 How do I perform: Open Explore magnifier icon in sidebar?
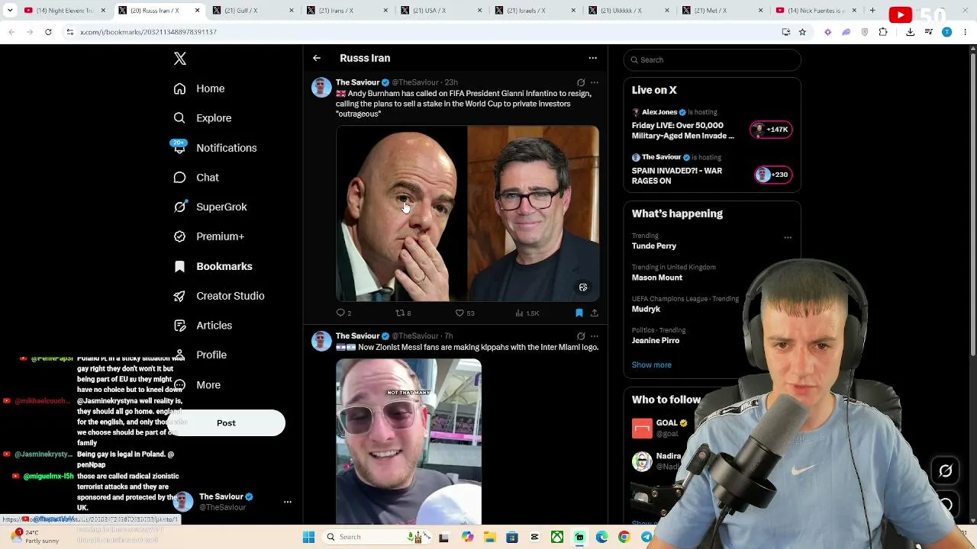click(179, 118)
